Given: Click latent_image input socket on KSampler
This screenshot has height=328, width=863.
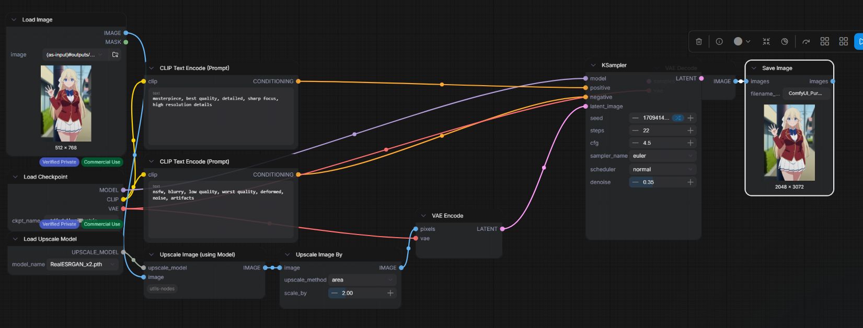Looking at the screenshot, I should [x=585, y=107].
